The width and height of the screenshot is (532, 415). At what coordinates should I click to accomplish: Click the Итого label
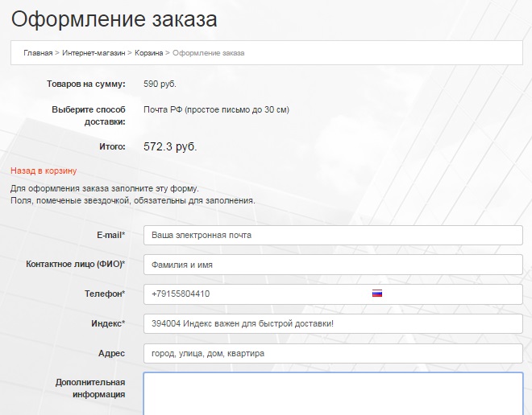point(112,146)
